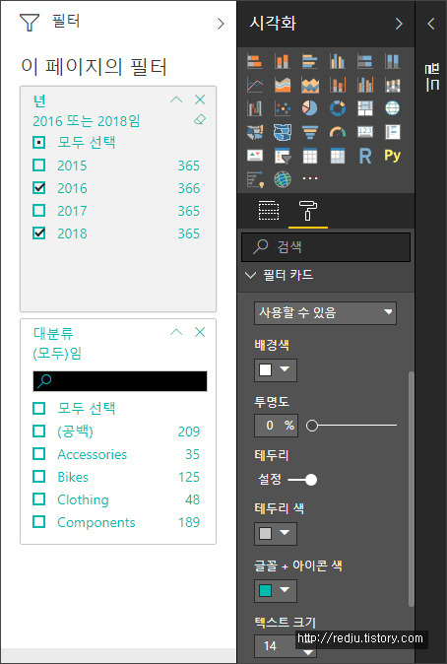Select the 100% stacked bar chart visual

click(x=365, y=61)
